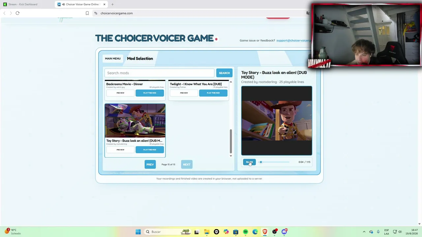This screenshot has height=237, width=422.
Task: Click the blue SEARCH button
Action: (x=224, y=73)
